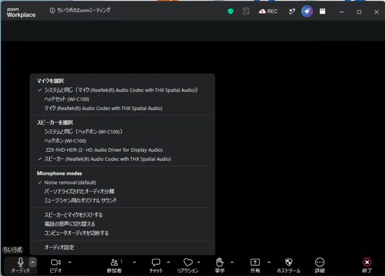Click the microphone Audio icon
385x276 pixels.
pos(21,262)
